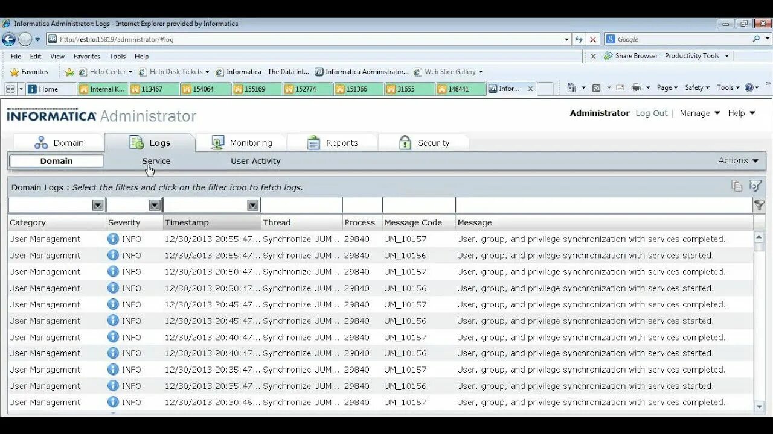Click the Domain tab icon

(41, 143)
